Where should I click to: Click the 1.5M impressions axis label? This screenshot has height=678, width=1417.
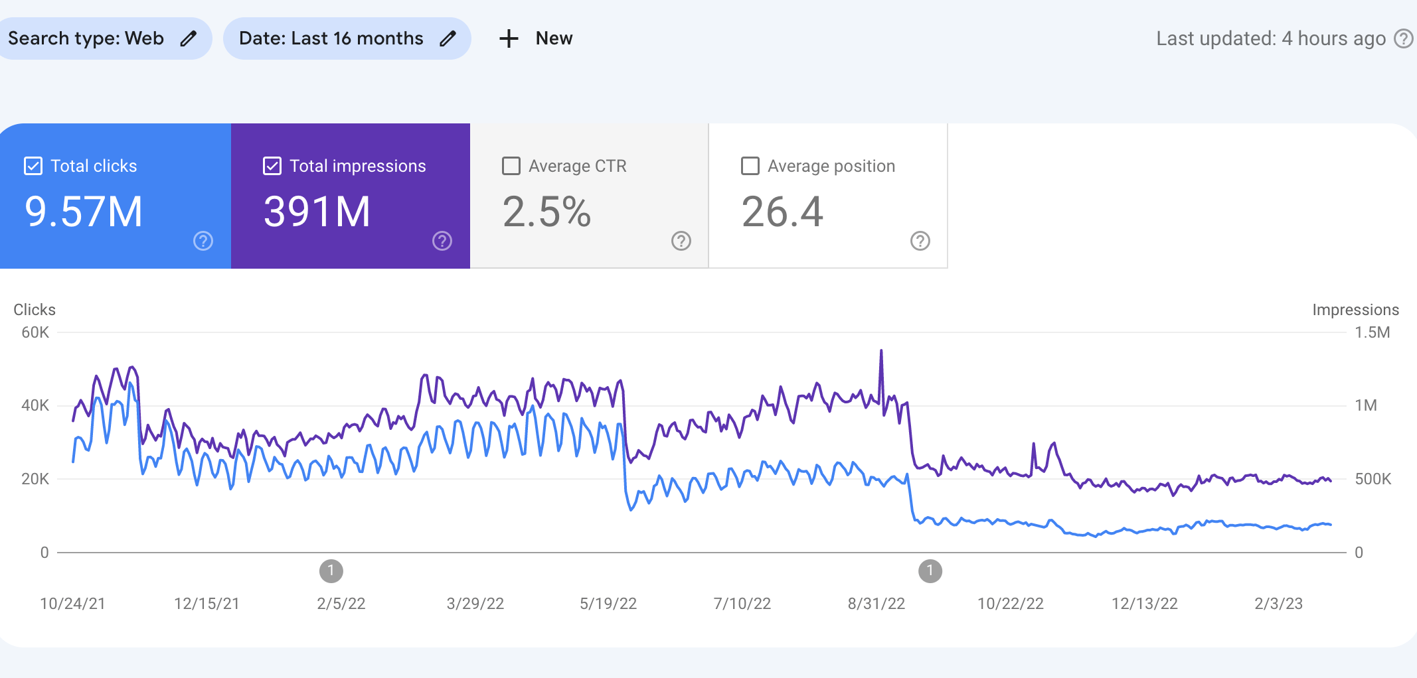pyautogui.click(x=1373, y=332)
